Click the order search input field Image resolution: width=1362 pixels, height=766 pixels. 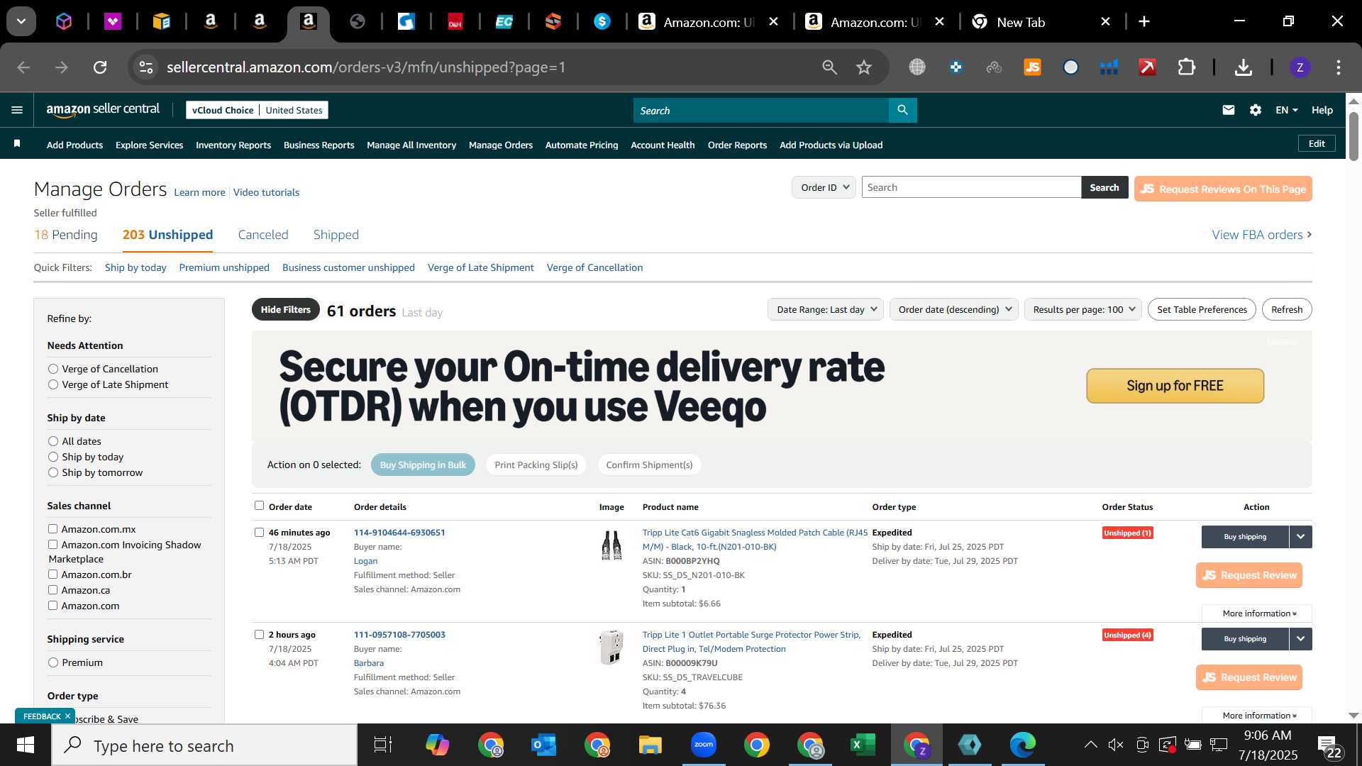970,187
